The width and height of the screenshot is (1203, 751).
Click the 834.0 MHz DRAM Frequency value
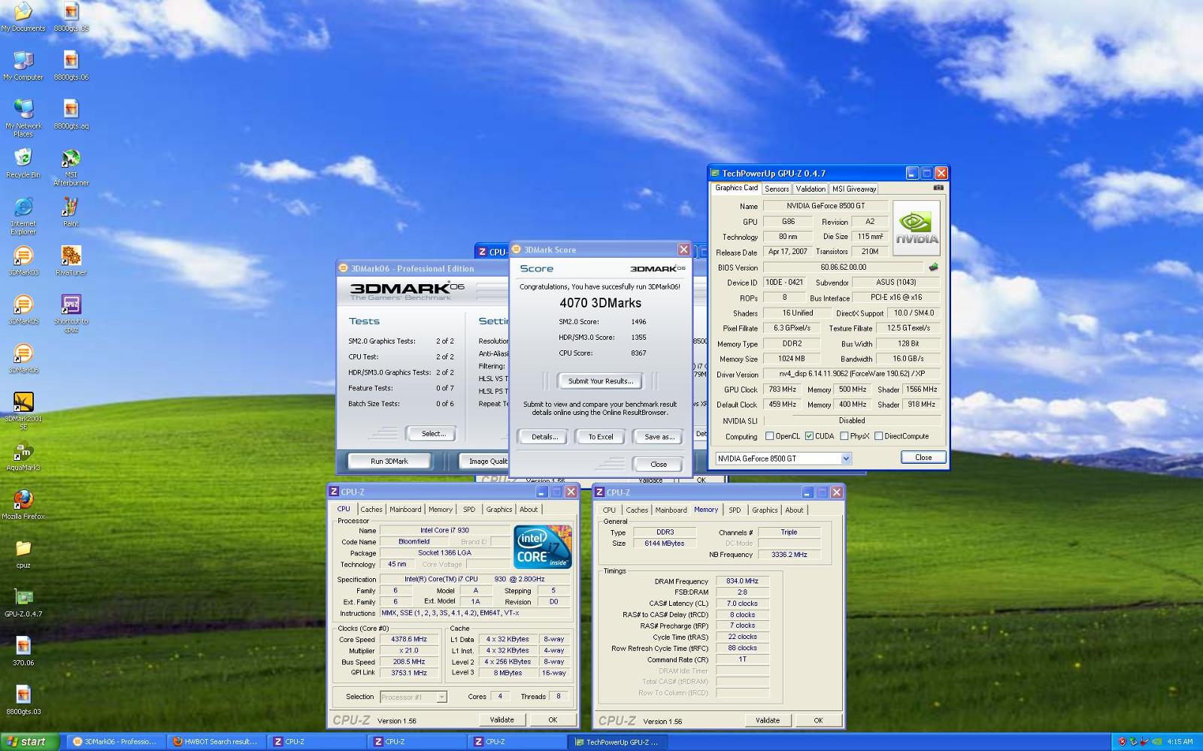click(742, 581)
